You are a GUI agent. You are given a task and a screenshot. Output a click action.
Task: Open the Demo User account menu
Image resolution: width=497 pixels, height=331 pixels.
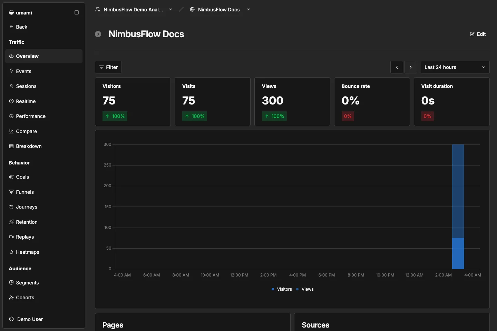(x=44, y=319)
